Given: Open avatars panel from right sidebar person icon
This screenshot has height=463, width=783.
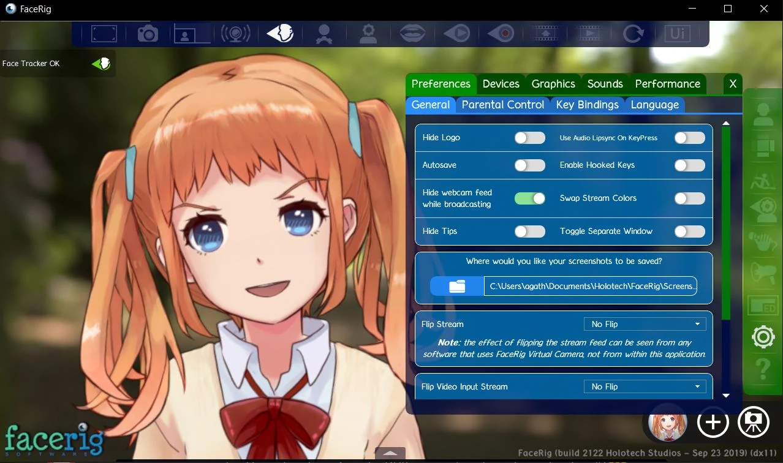Looking at the screenshot, I should click(x=763, y=115).
